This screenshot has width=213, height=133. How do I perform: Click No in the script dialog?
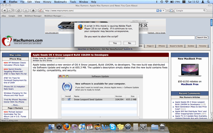click(x=129, y=43)
